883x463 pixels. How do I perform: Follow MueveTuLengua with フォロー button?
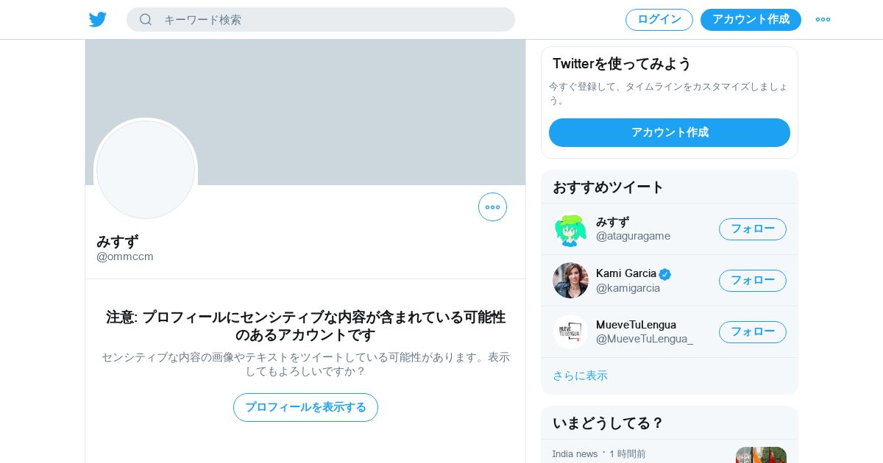click(753, 332)
